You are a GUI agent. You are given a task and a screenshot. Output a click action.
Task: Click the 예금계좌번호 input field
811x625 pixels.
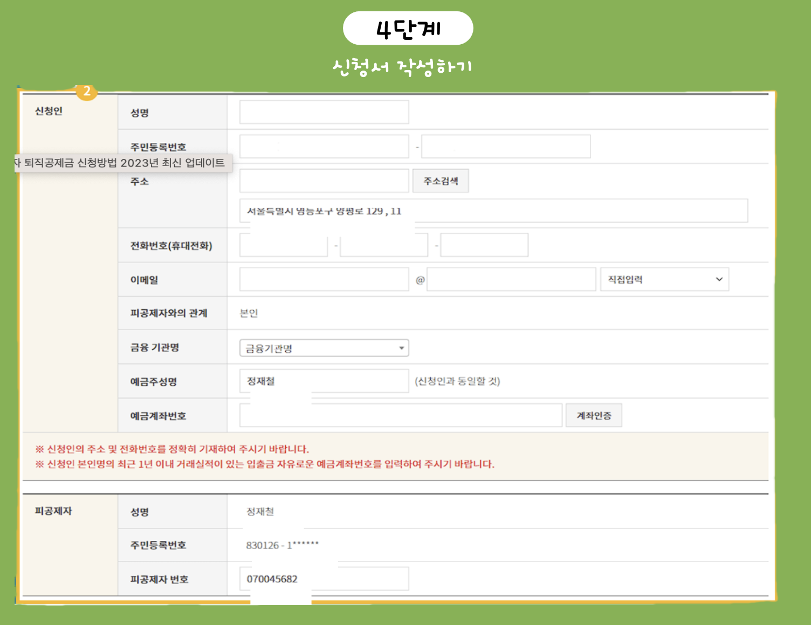pyautogui.click(x=401, y=415)
